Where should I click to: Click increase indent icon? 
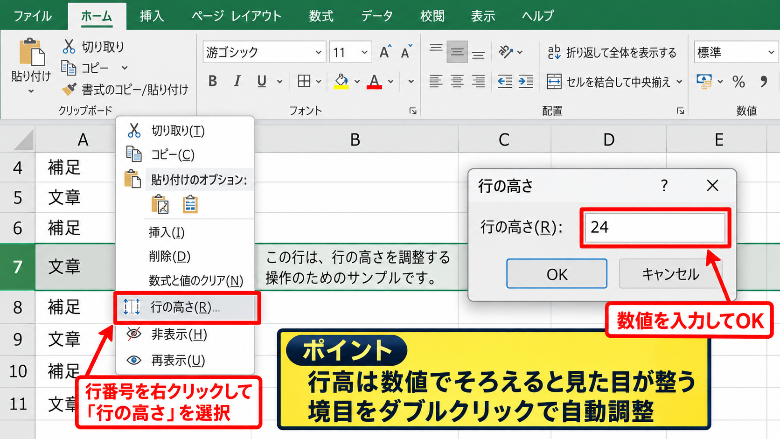point(526,82)
